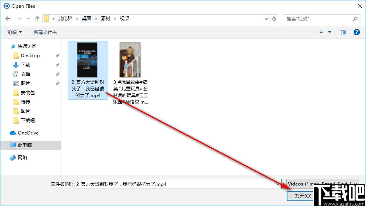Image resolution: width=366 pixels, height=206 pixels.
Task: Click the 文件名 input field
Action: [x=178, y=184]
